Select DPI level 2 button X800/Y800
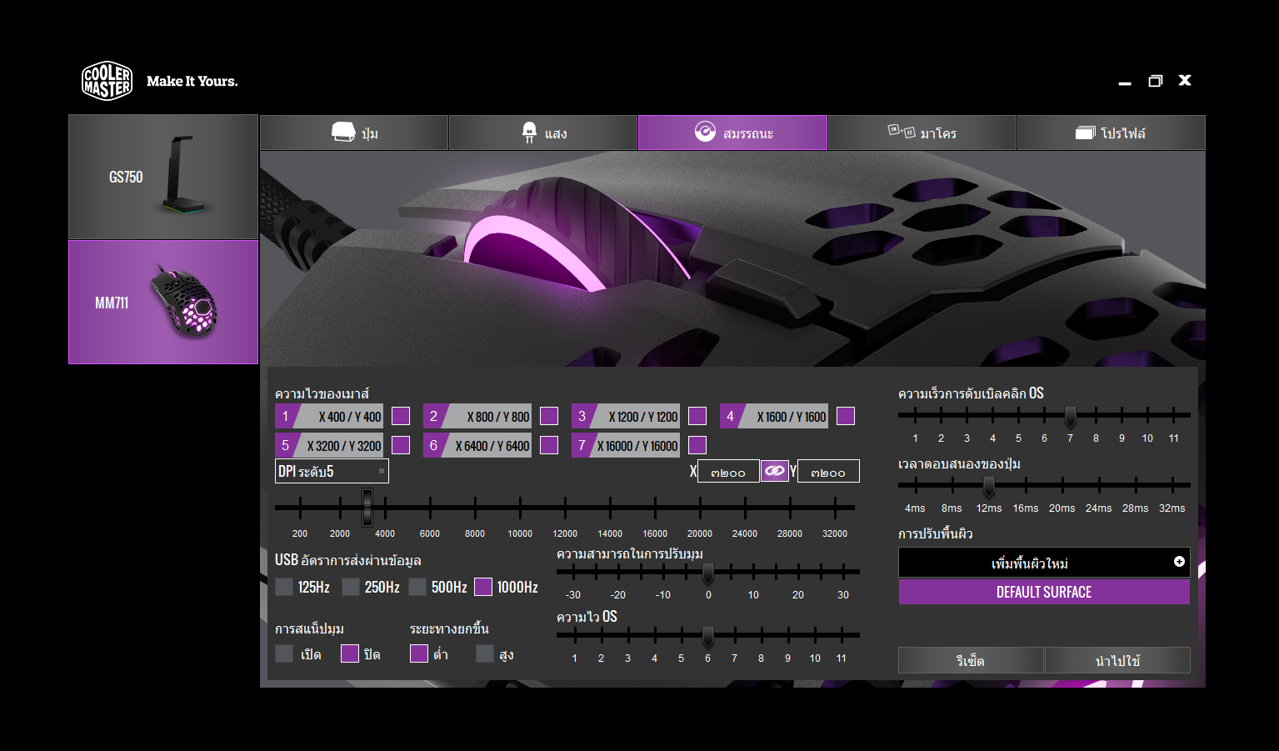Viewport: 1279px width, 751px height. click(x=477, y=416)
